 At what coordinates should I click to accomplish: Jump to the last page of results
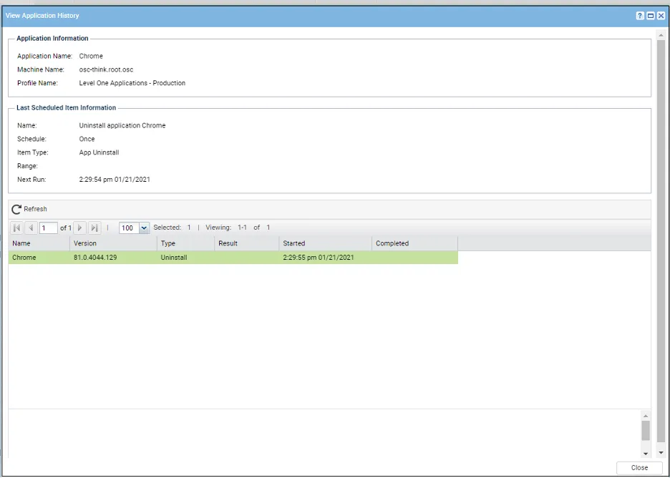[x=94, y=228]
